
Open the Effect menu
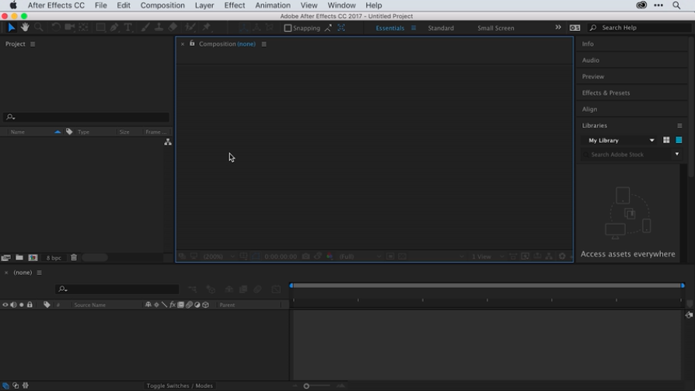point(235,5)
